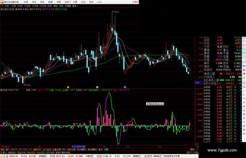Select the 趋势动力 indicator tab
The image size is (246, 158).
[x=37, y=150]
